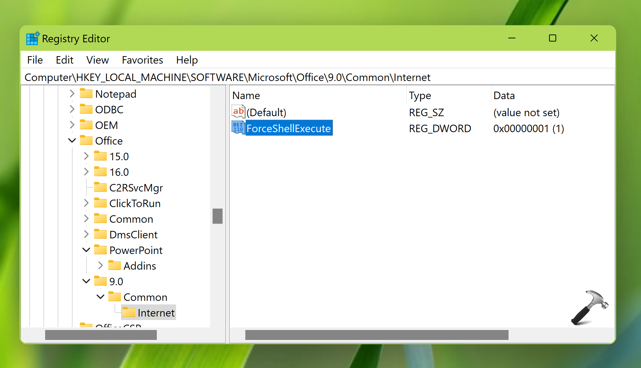Select the Internet key folder icon
This screenshot has height=368, width=641.
pos(129,313)
